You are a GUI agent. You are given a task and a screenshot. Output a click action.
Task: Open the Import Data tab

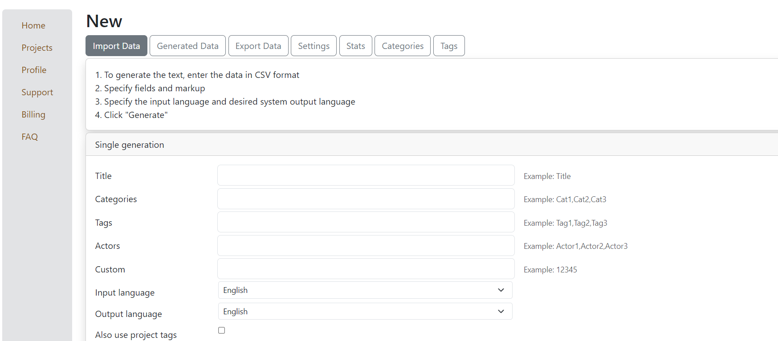[x=116, y=46]
